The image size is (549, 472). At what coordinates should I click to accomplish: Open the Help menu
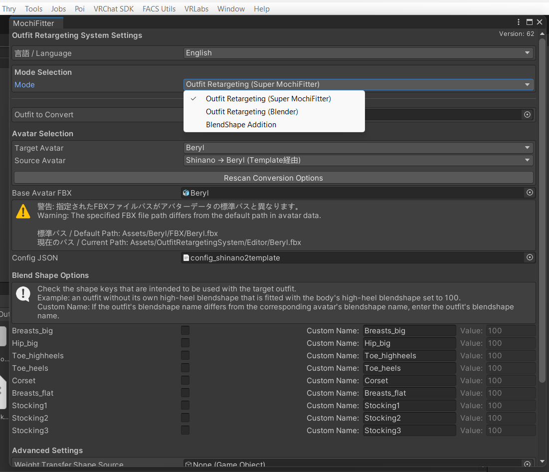[262, 9]
